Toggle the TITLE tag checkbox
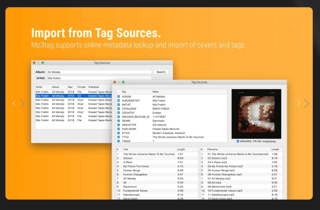The height and width of the screenshot is (210, 320). coord(118,137)
